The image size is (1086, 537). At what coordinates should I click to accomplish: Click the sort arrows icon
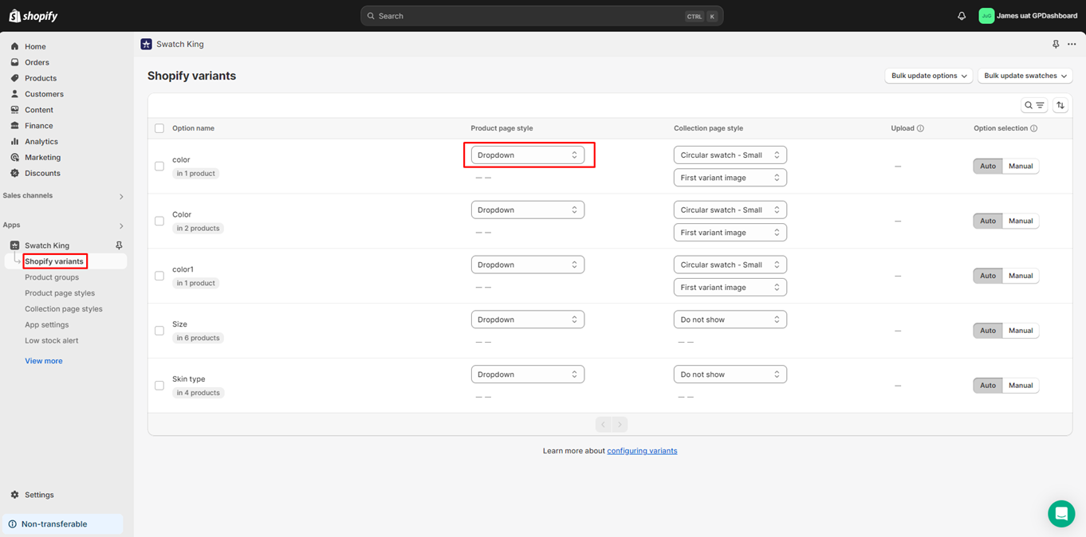click(1060, 105)
